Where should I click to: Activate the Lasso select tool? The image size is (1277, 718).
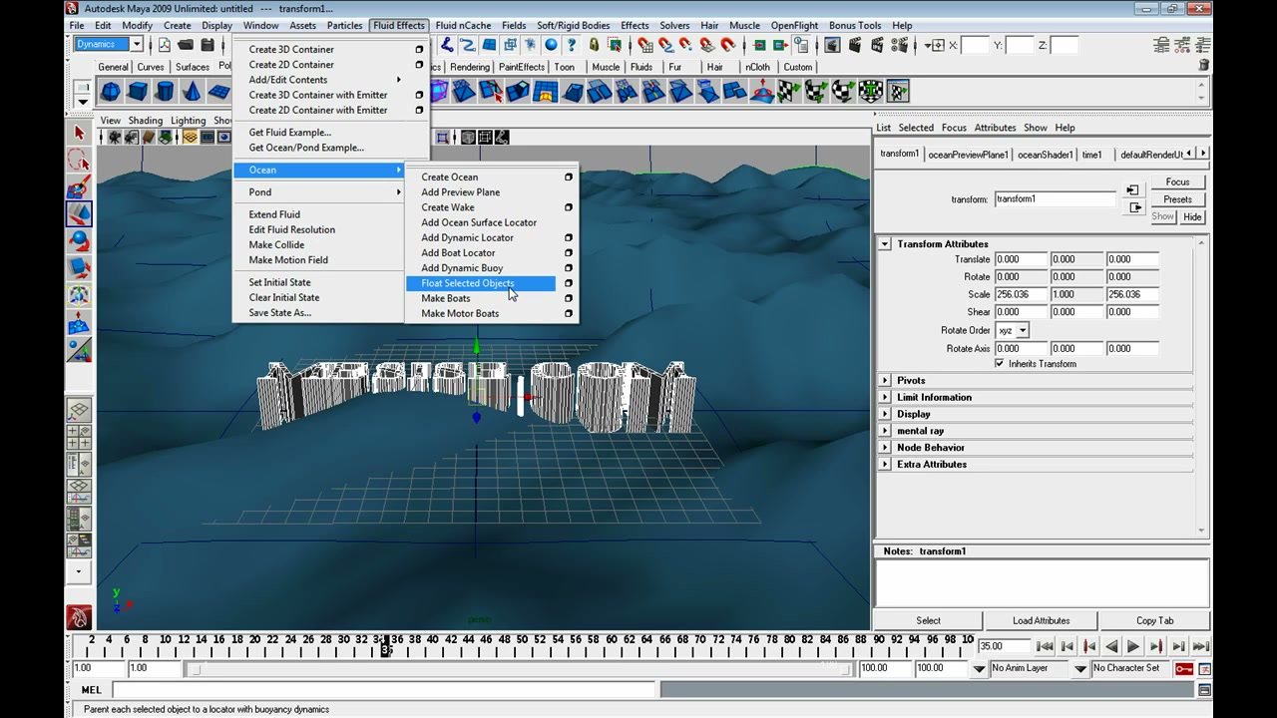coord(80,161)
